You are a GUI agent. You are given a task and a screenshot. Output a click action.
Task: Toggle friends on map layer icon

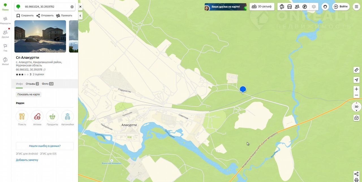click(297, 7)
